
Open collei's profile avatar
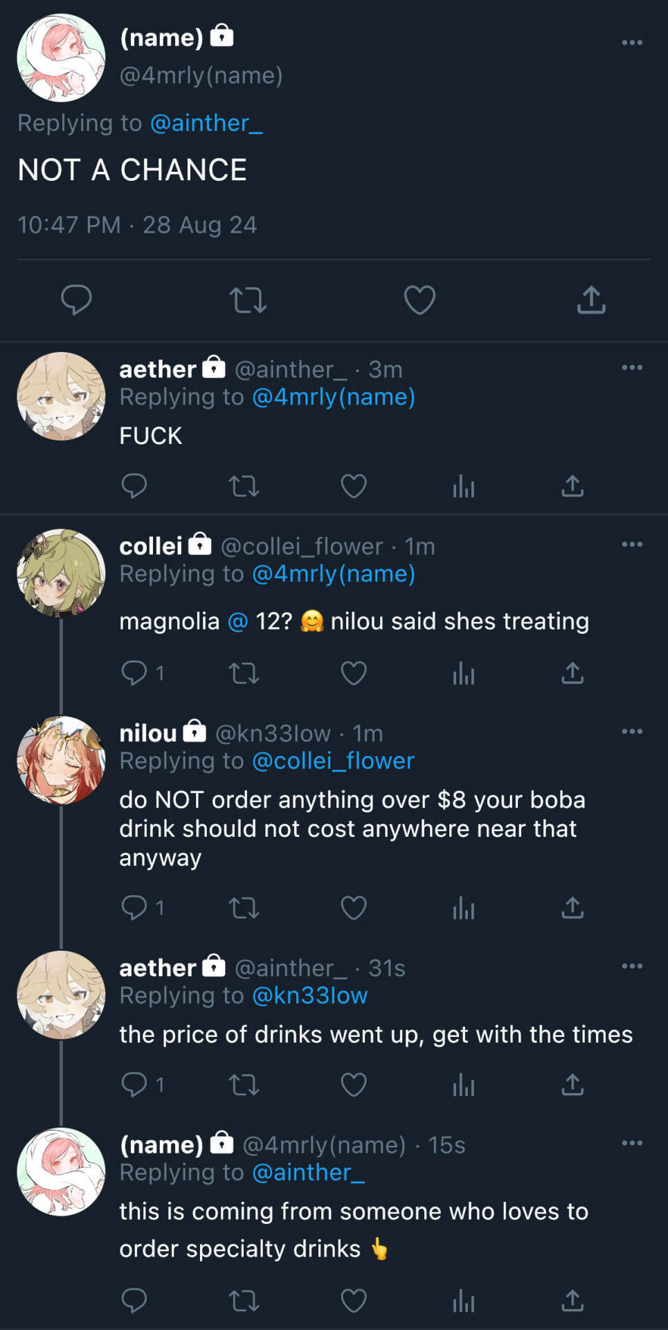[61, 573]
